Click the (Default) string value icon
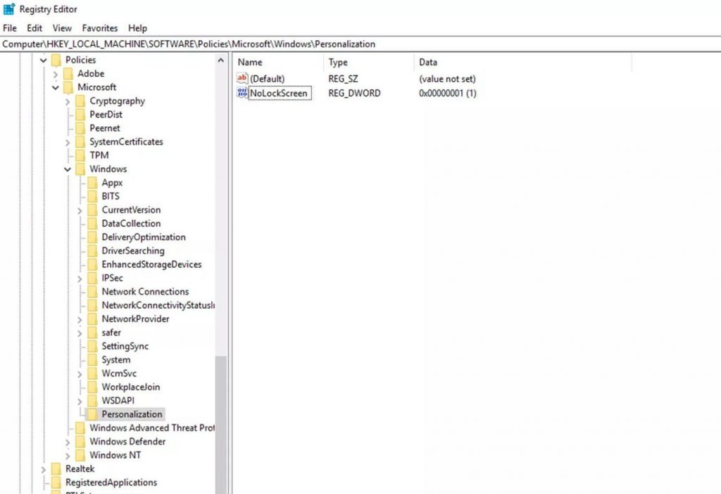Viewport: 721px width, 494px height. tap(242, 79)
